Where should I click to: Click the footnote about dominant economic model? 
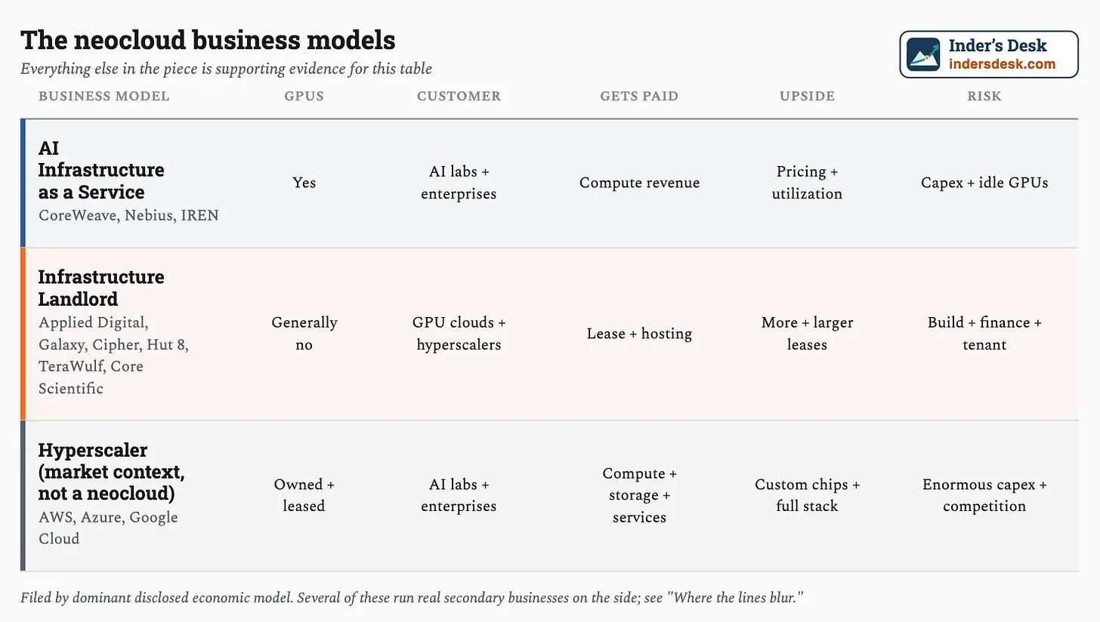412,598
